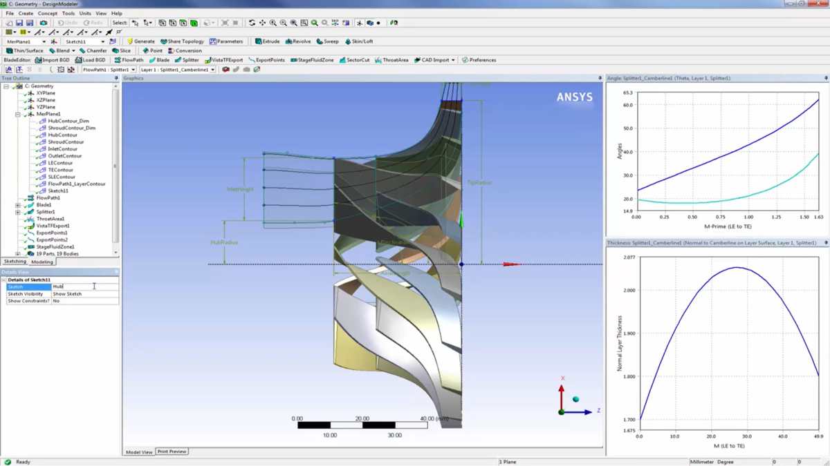Select the Pan view tool
This screenshot has height=466, width=830.
tap(262, 23)
